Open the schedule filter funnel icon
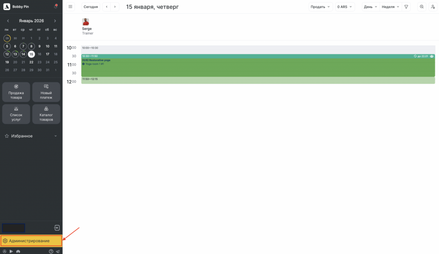Screen dimensions: 439x254 click(x=406, y=7)
